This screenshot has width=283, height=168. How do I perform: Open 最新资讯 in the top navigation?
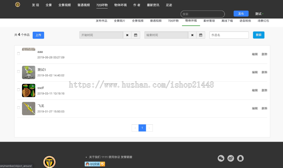(153, 5)
